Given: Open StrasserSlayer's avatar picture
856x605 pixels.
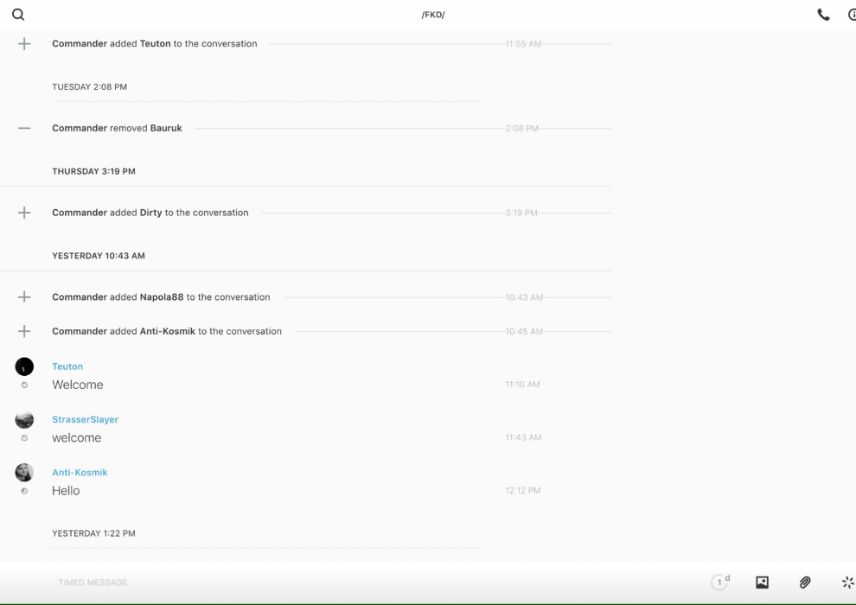Looking at the screenshot, I should (24, 419).
